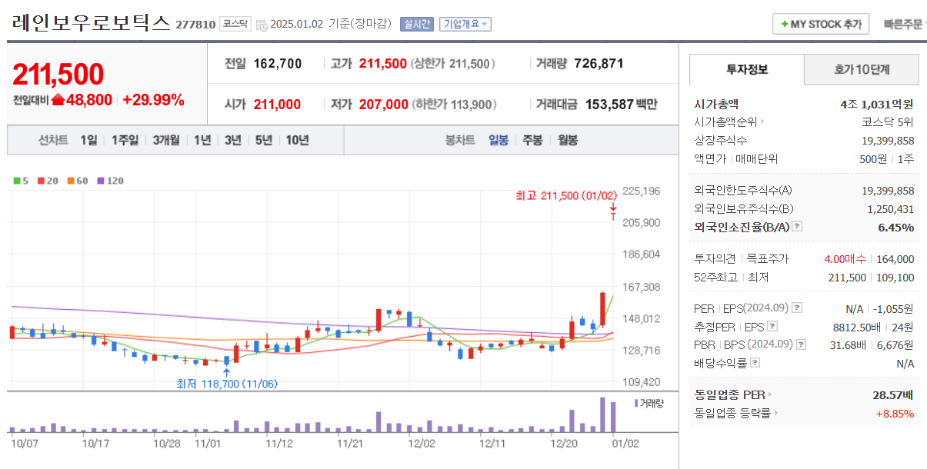The width and height of the screenshot is (927, 469).
Task: Click 저가 value 207,000
Action: pyautogui.click(x=384, y=105)
